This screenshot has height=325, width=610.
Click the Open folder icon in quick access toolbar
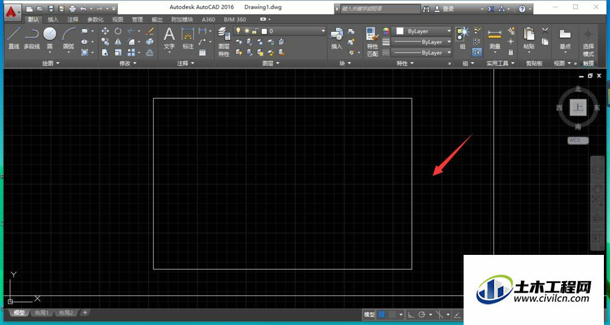40,9
